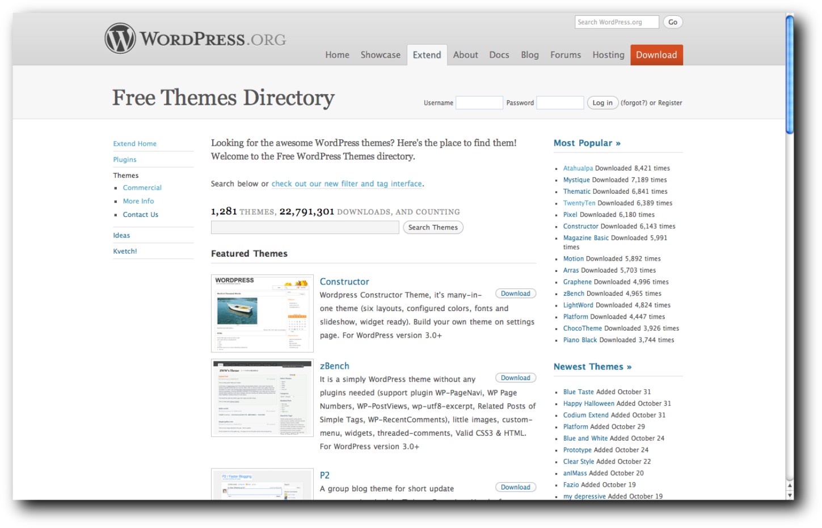
Task: Open the Ideas sidebar link
Action: (x=121, y=236)
